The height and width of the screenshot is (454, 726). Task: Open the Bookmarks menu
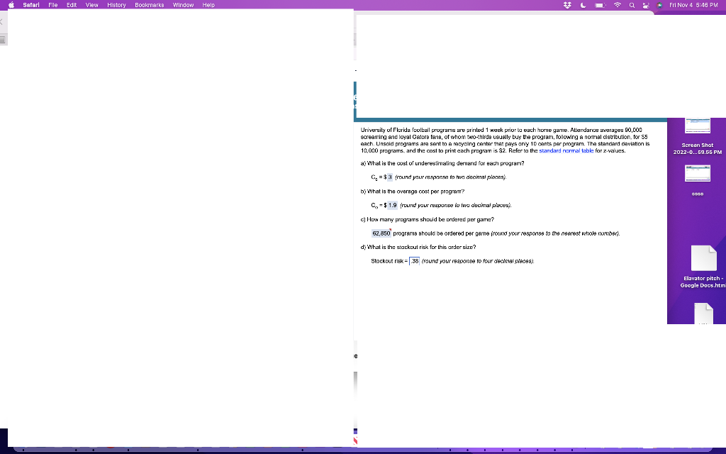tap(149, 5)
